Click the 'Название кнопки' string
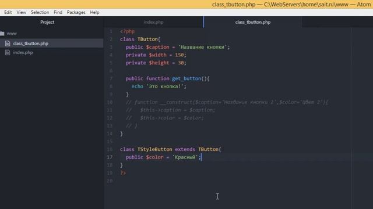Screen dimensions: 373x209 pyautogui.click(x=202, y=47)
